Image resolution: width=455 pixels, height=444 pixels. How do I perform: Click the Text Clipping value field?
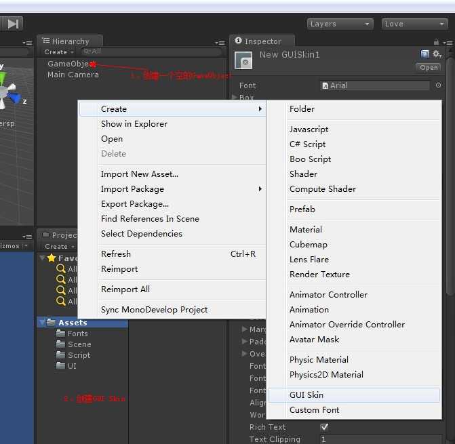click(380, 439)
